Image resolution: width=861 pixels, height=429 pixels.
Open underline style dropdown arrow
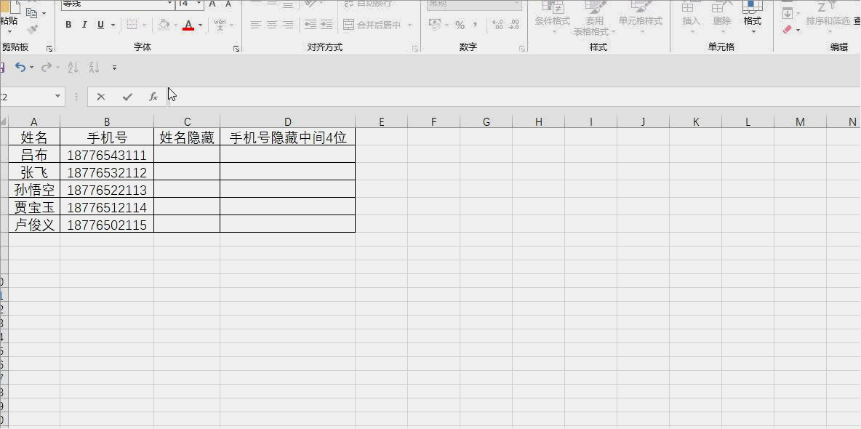[x=113, y=25]
